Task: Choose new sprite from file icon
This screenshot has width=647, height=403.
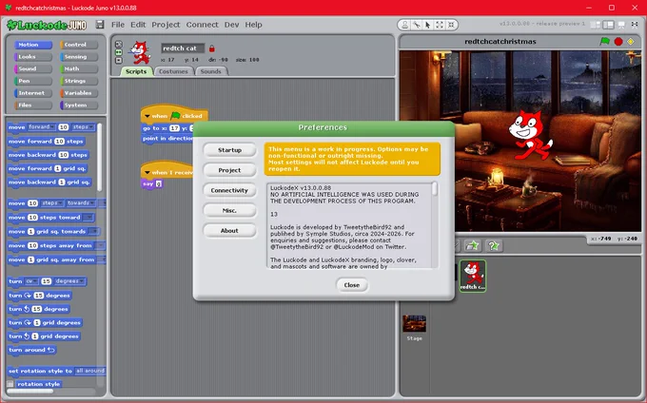Action: click(x=472, y=245)
